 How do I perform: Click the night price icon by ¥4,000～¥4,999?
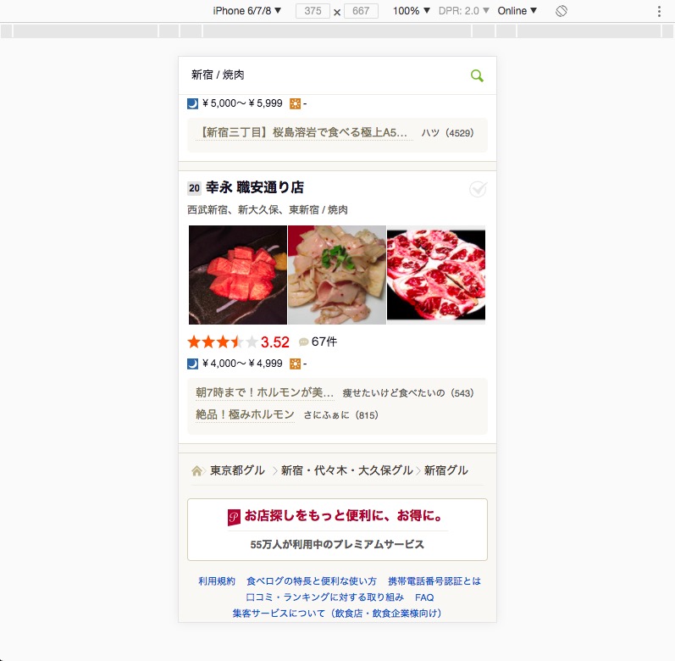[192, 364]
